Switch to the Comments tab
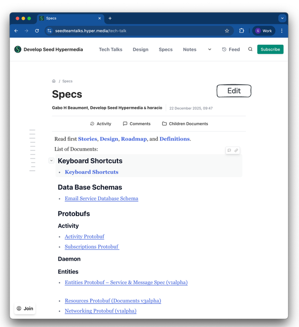299x327 pixels. click(137, 124)
